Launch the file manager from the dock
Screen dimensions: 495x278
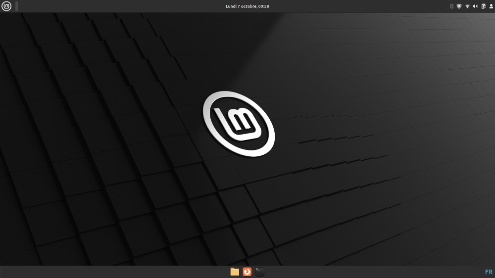click(235, 272)
